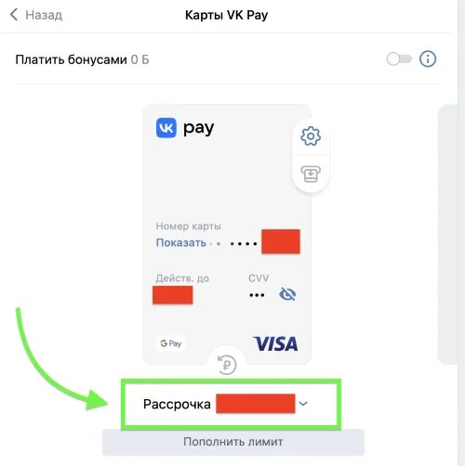Click the back chevron arrow

pos(14,15)
